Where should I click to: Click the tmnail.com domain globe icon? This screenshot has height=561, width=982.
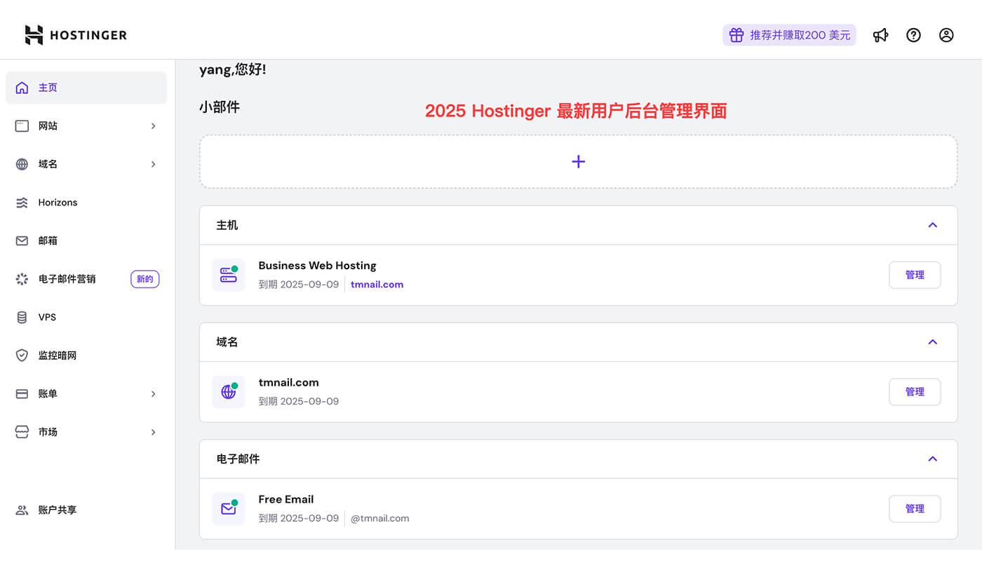[229, 392]
